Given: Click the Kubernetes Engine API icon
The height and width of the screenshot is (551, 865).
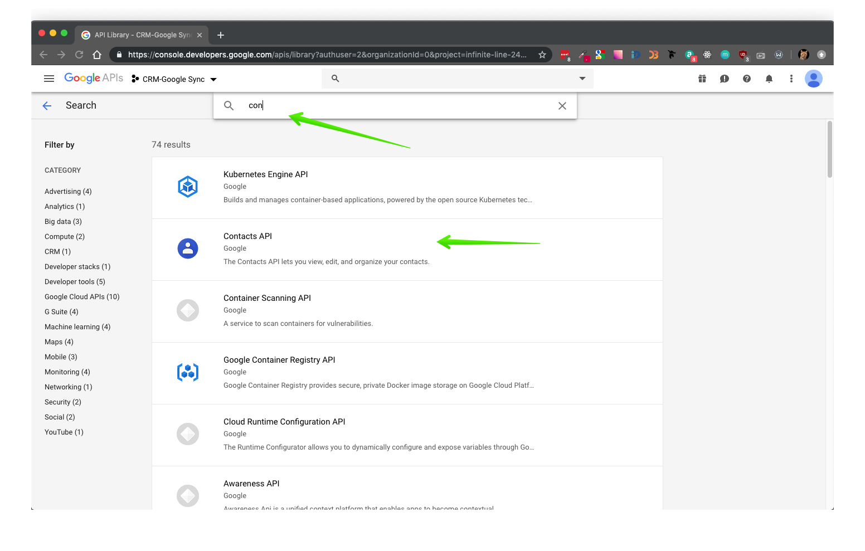Looking at the screenshot, I should click(x=188, y=187).
